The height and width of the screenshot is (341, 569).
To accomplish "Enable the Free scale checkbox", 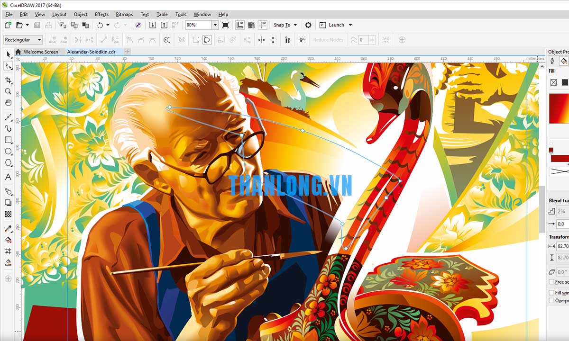I will 551,282.
